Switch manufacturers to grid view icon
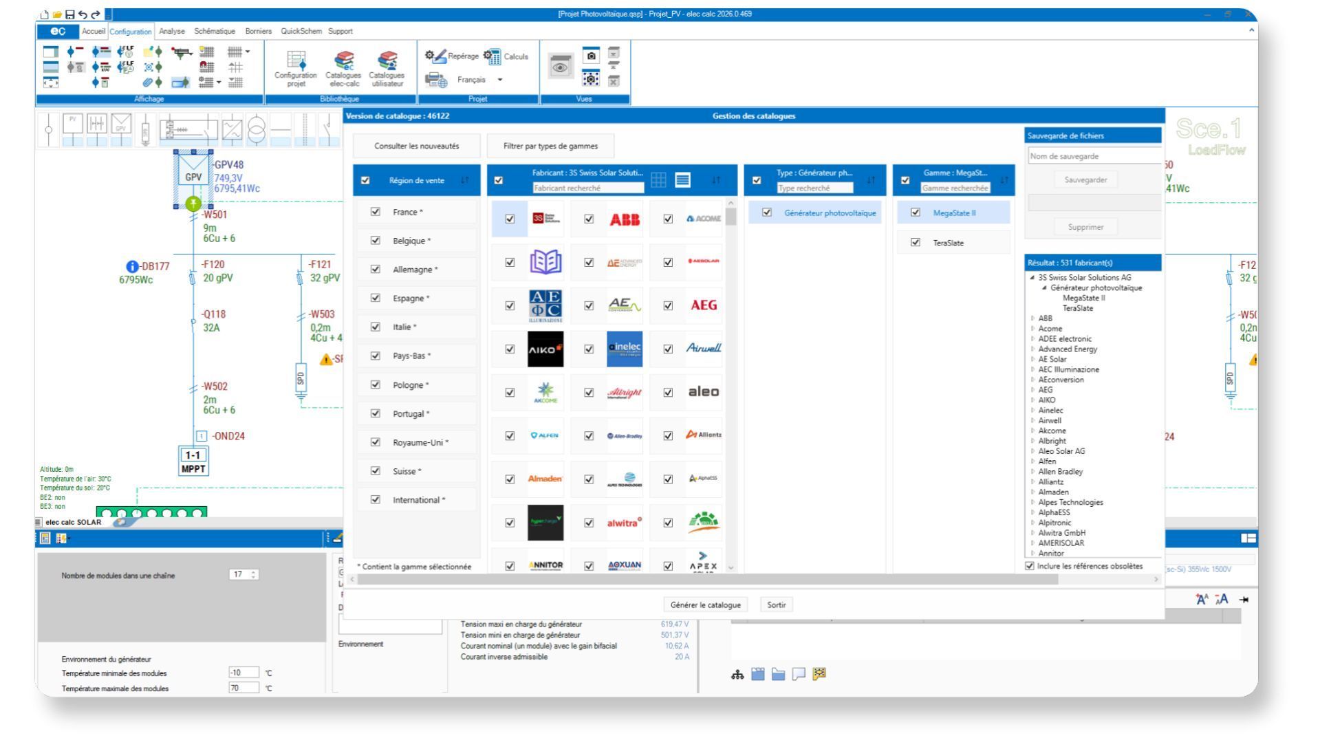The width and height of the screenshot is (1320, 740). (x=658, y=180)
